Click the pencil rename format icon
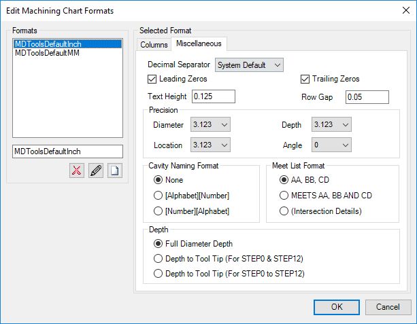Viewport: 417px width, 324px height. click(x=96, y=170)
